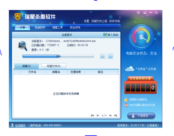This screenshot has height=136, width=174.
Task: Open 5000万豪礼活动大礼包 link
Action: coord(142,105)
